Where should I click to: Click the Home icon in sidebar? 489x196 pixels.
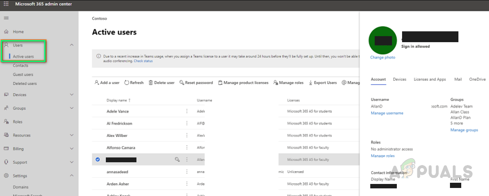click(x=6, y=32)
